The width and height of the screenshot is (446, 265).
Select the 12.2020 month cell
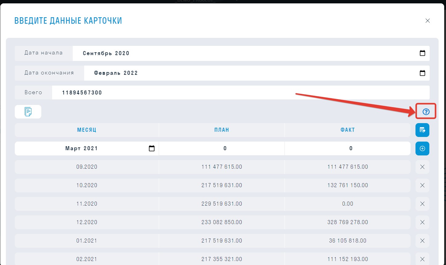[87, 222]
